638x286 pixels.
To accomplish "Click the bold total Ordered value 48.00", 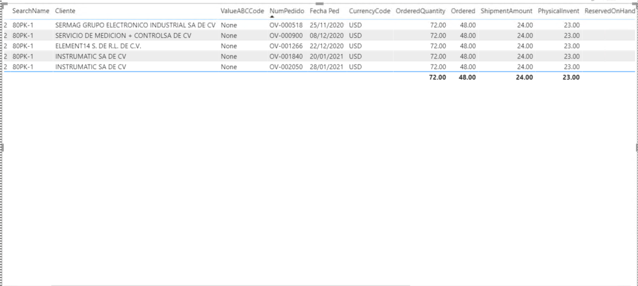I will [x=467, y=78].
